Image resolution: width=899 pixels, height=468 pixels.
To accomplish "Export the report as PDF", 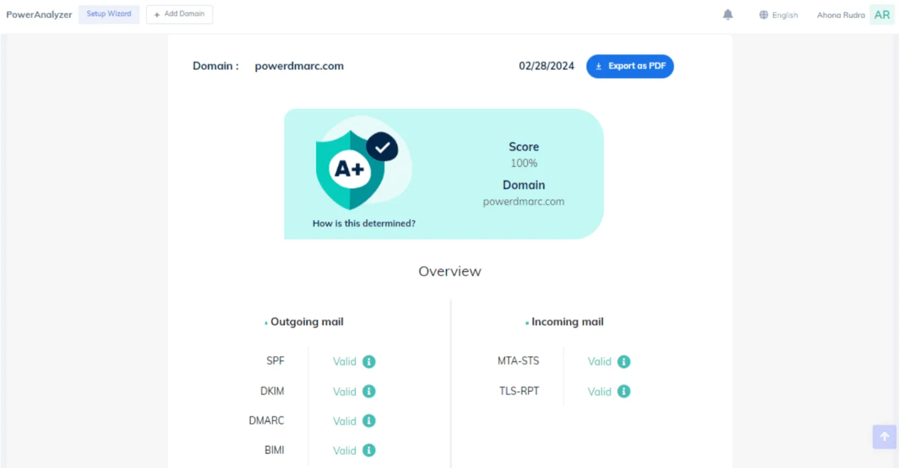I will pyautogui.click(x=630, y=66).
